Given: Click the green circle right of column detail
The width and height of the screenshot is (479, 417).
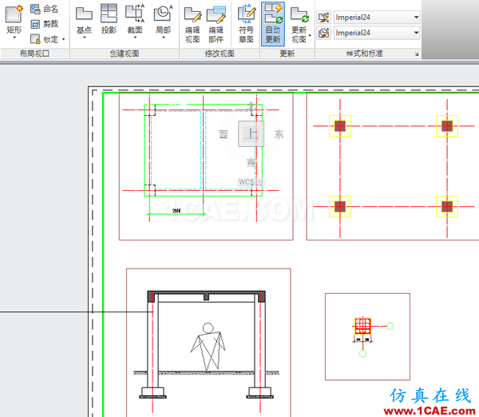Looking at the screenshot, I should tap(390, 326).
